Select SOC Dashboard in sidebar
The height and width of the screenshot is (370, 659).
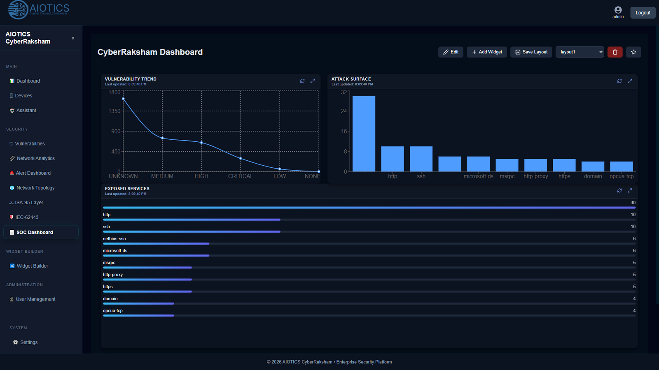41,232
